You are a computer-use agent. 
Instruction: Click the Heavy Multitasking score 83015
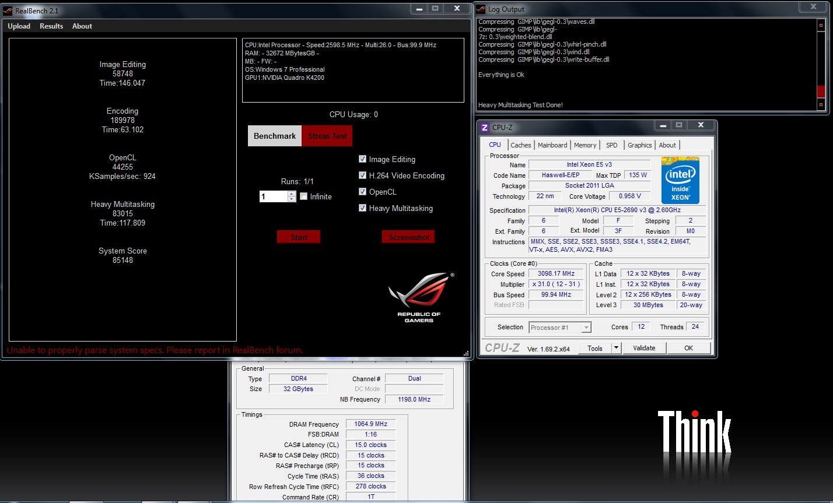123,214
